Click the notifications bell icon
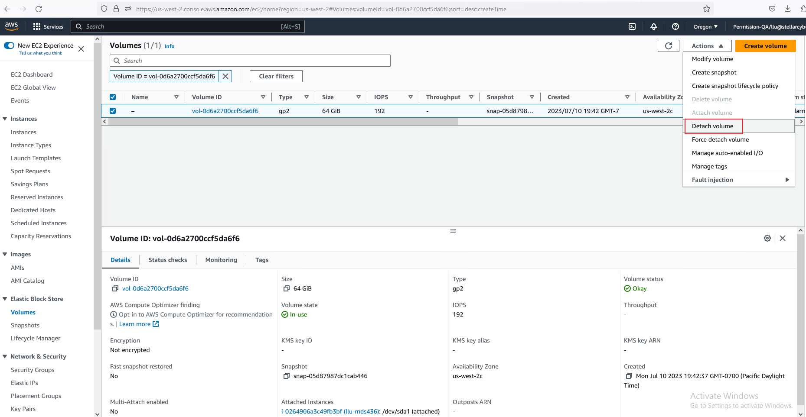The height and width of the screenshot is (417, 806). [654, 26]
